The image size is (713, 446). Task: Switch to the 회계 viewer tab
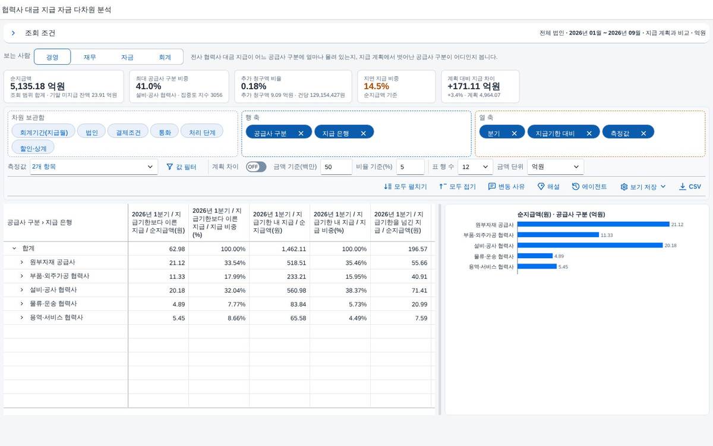165,57
